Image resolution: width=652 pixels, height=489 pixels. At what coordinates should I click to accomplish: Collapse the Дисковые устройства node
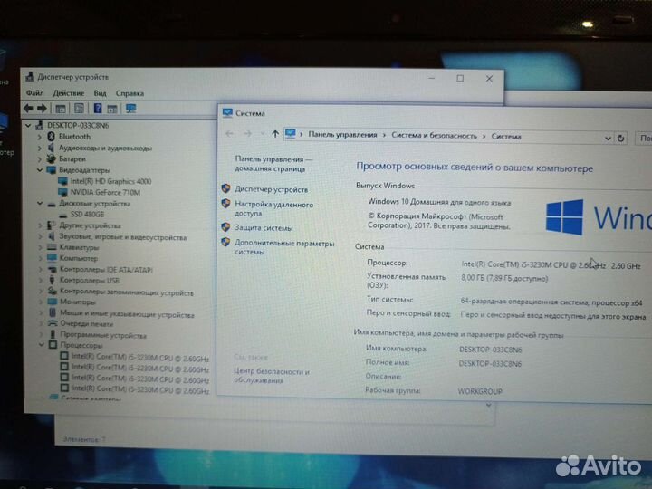40,204
